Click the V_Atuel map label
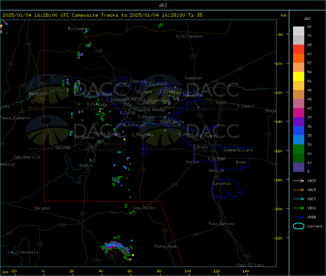Viewport: 326px width, 276px height. [x=186, y=134]
